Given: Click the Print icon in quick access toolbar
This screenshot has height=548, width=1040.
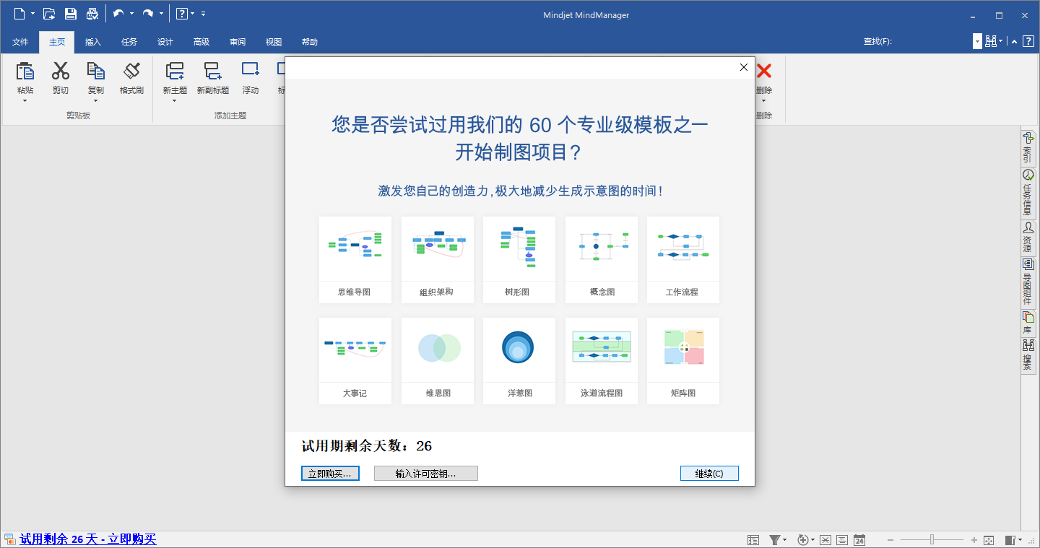Looking at the screenshot, I should (92, 14).
